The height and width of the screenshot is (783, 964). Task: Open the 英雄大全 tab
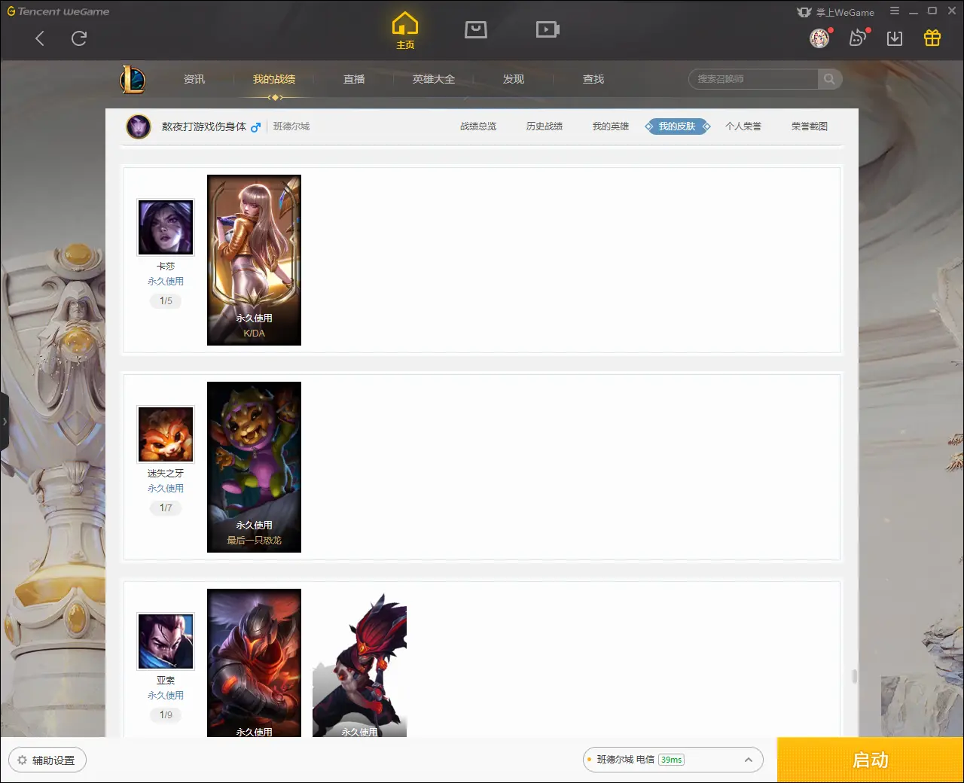click(x=434, y=79)
